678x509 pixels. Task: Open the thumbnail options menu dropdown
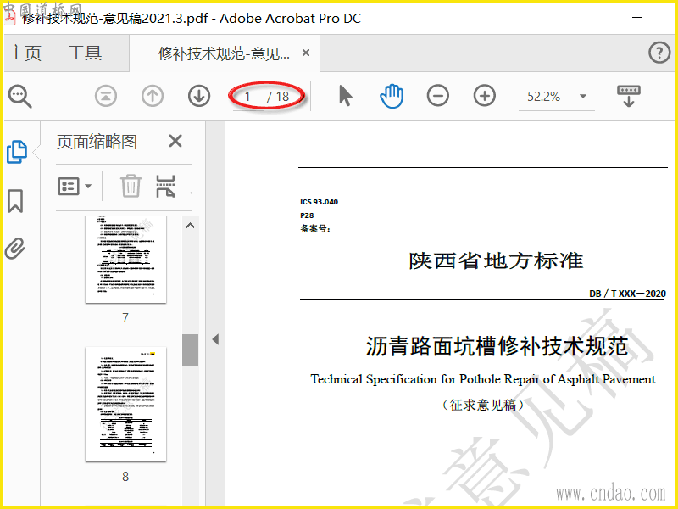[x=75, y=187]
